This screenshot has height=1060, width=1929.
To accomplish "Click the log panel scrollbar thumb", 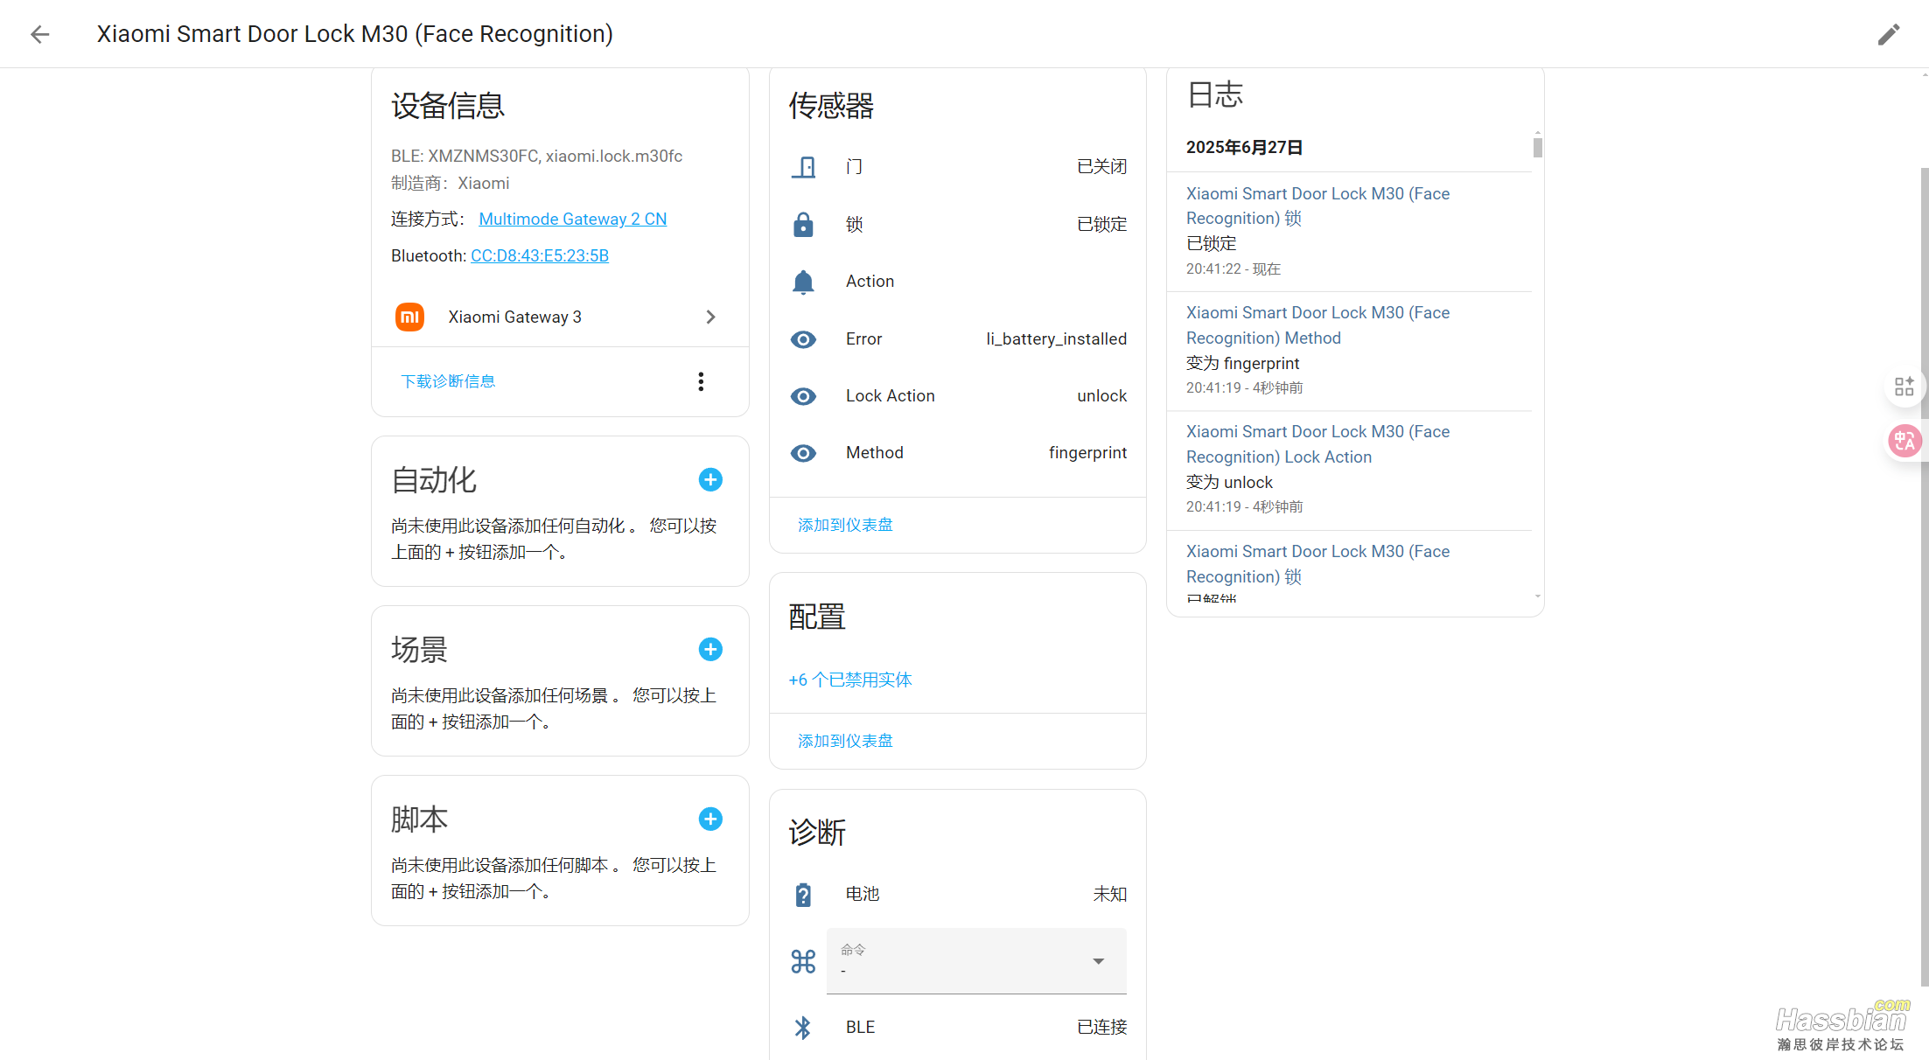I will pos(1537,147).
